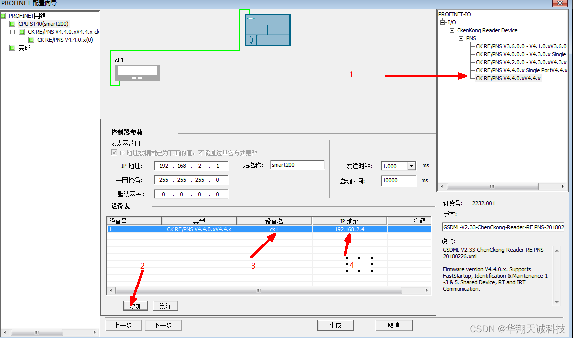
Task: Toggle the CK RE/PNS V4.4.0.x(0) tree checkbox
Action: coord(31,40)
